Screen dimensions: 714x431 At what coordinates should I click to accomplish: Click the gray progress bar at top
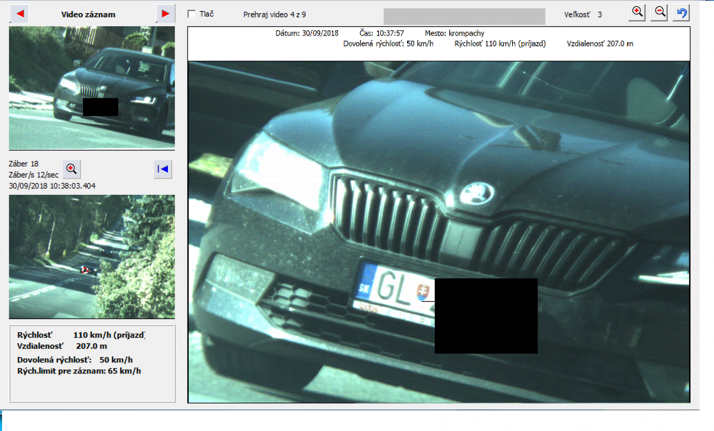(x=464, y=16)
